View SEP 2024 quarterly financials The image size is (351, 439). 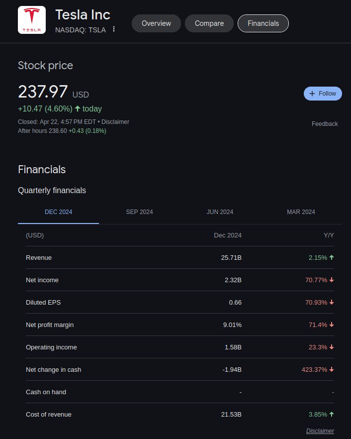point(139,212)
